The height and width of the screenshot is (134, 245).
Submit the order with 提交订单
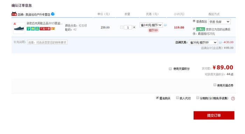[214, 115]
